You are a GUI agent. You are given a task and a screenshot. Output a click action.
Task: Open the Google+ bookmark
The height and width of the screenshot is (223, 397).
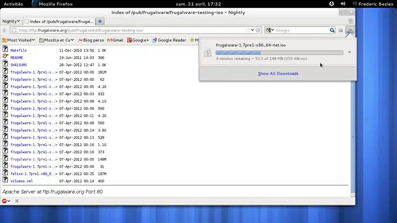click(138, 40)
